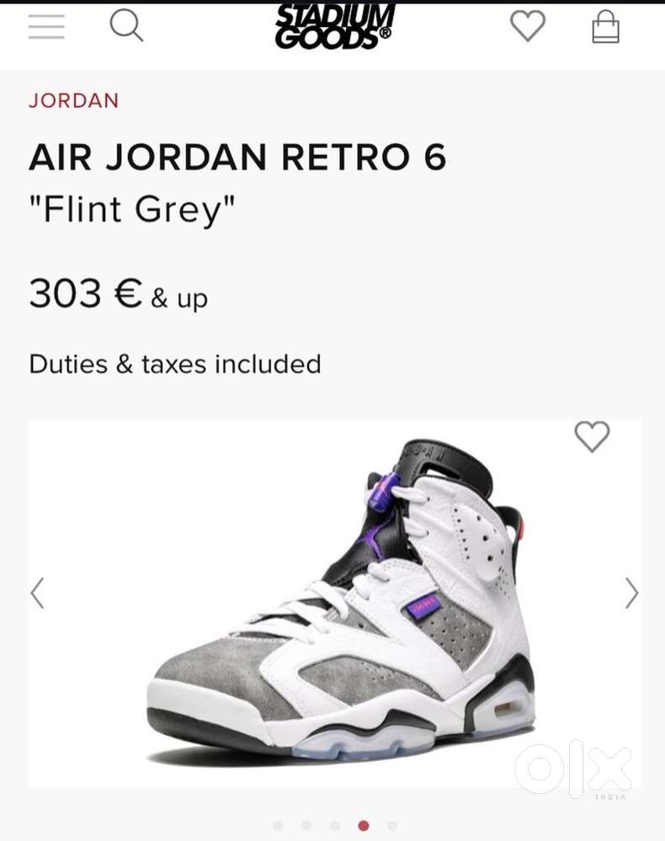Click the search magnifier icon
Viewport: 665px width, 841px height.
[126, 26]
